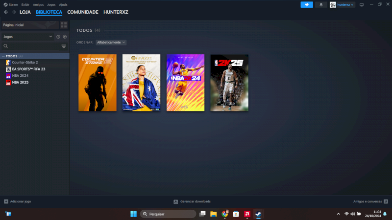This screenshot has height=220, width=392.
Task: Go back with the left arrow
Action: [x=6, y=12]
